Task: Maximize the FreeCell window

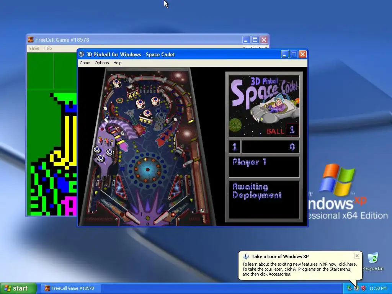Action: coord(255,40)
